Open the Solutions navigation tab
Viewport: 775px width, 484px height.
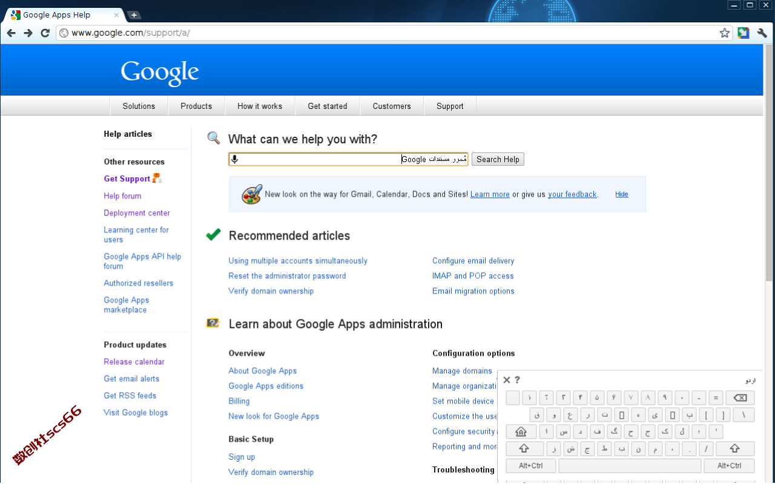coord(139,106)
